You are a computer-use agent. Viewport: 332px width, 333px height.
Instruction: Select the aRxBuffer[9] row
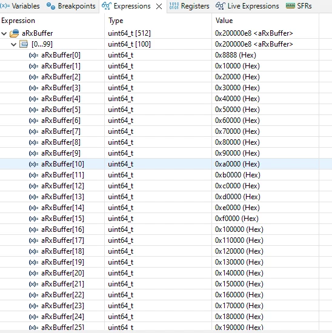tap(166, 153)
